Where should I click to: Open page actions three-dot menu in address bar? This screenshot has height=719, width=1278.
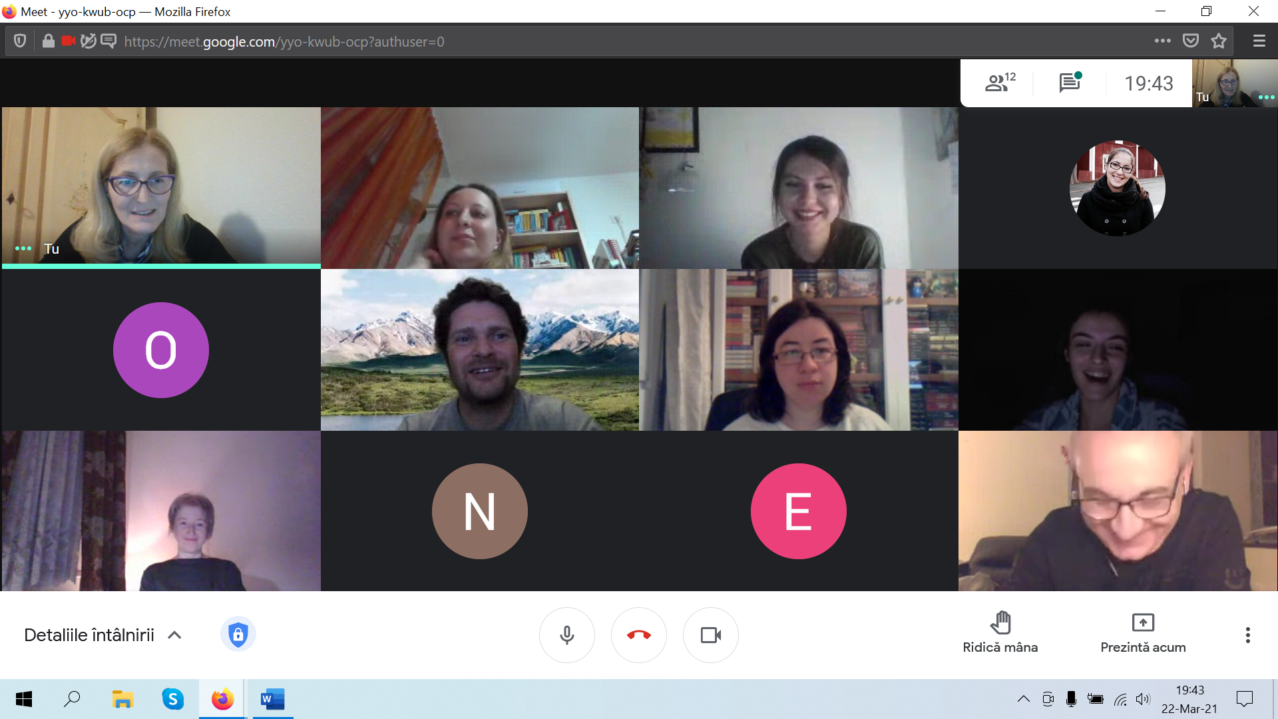(1162, 41)
